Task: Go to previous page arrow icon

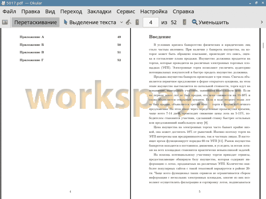Action: coord(137,22)
